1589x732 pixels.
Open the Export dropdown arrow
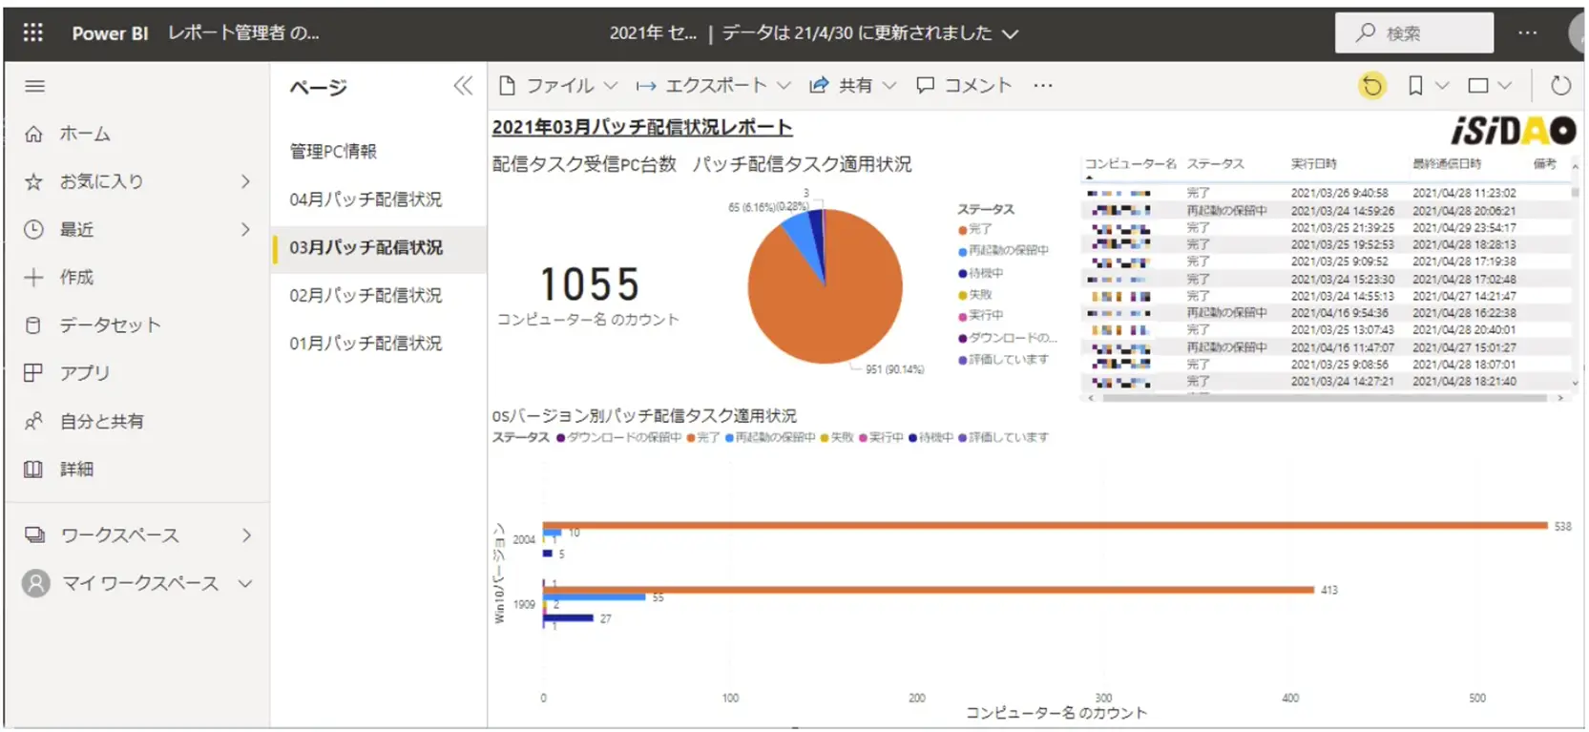coord(784,86)
